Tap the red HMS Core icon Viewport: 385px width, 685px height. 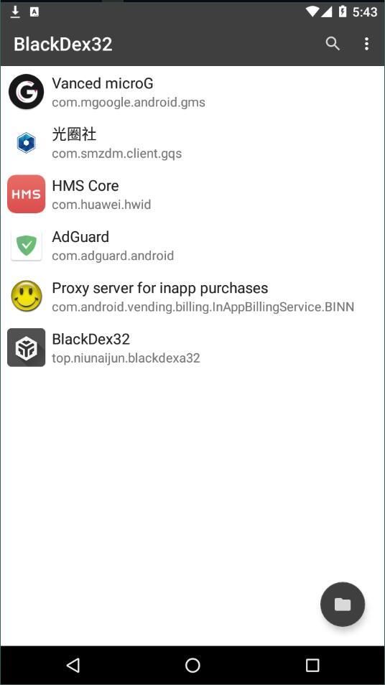[27, 194]
